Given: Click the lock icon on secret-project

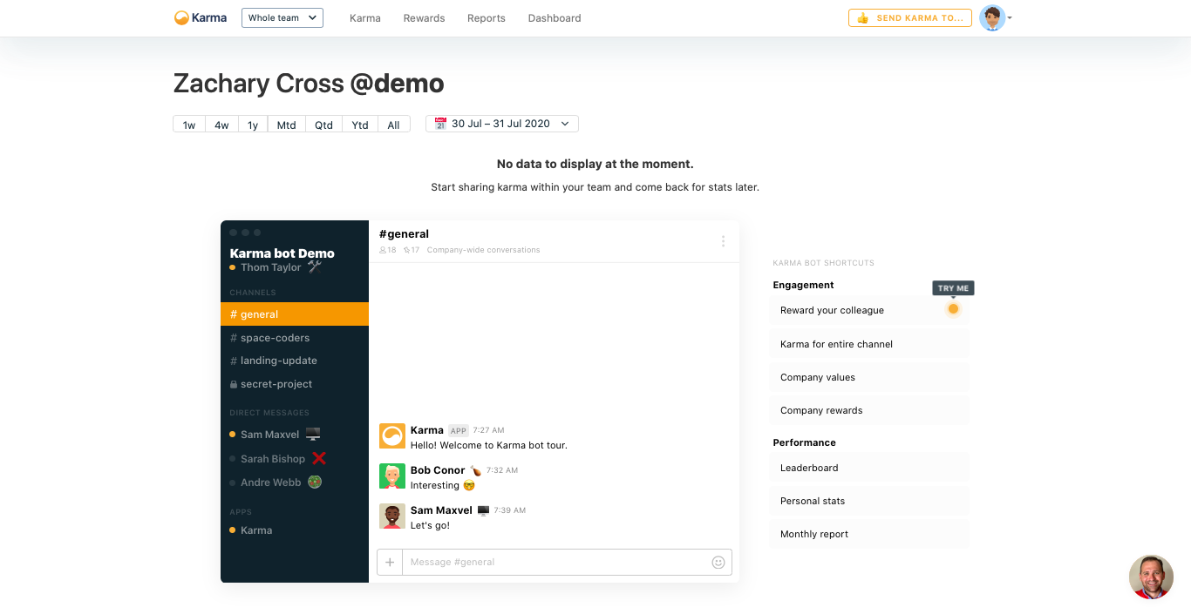Looking at the screenshot, I should pyautogui.click(x=234, y=384).
